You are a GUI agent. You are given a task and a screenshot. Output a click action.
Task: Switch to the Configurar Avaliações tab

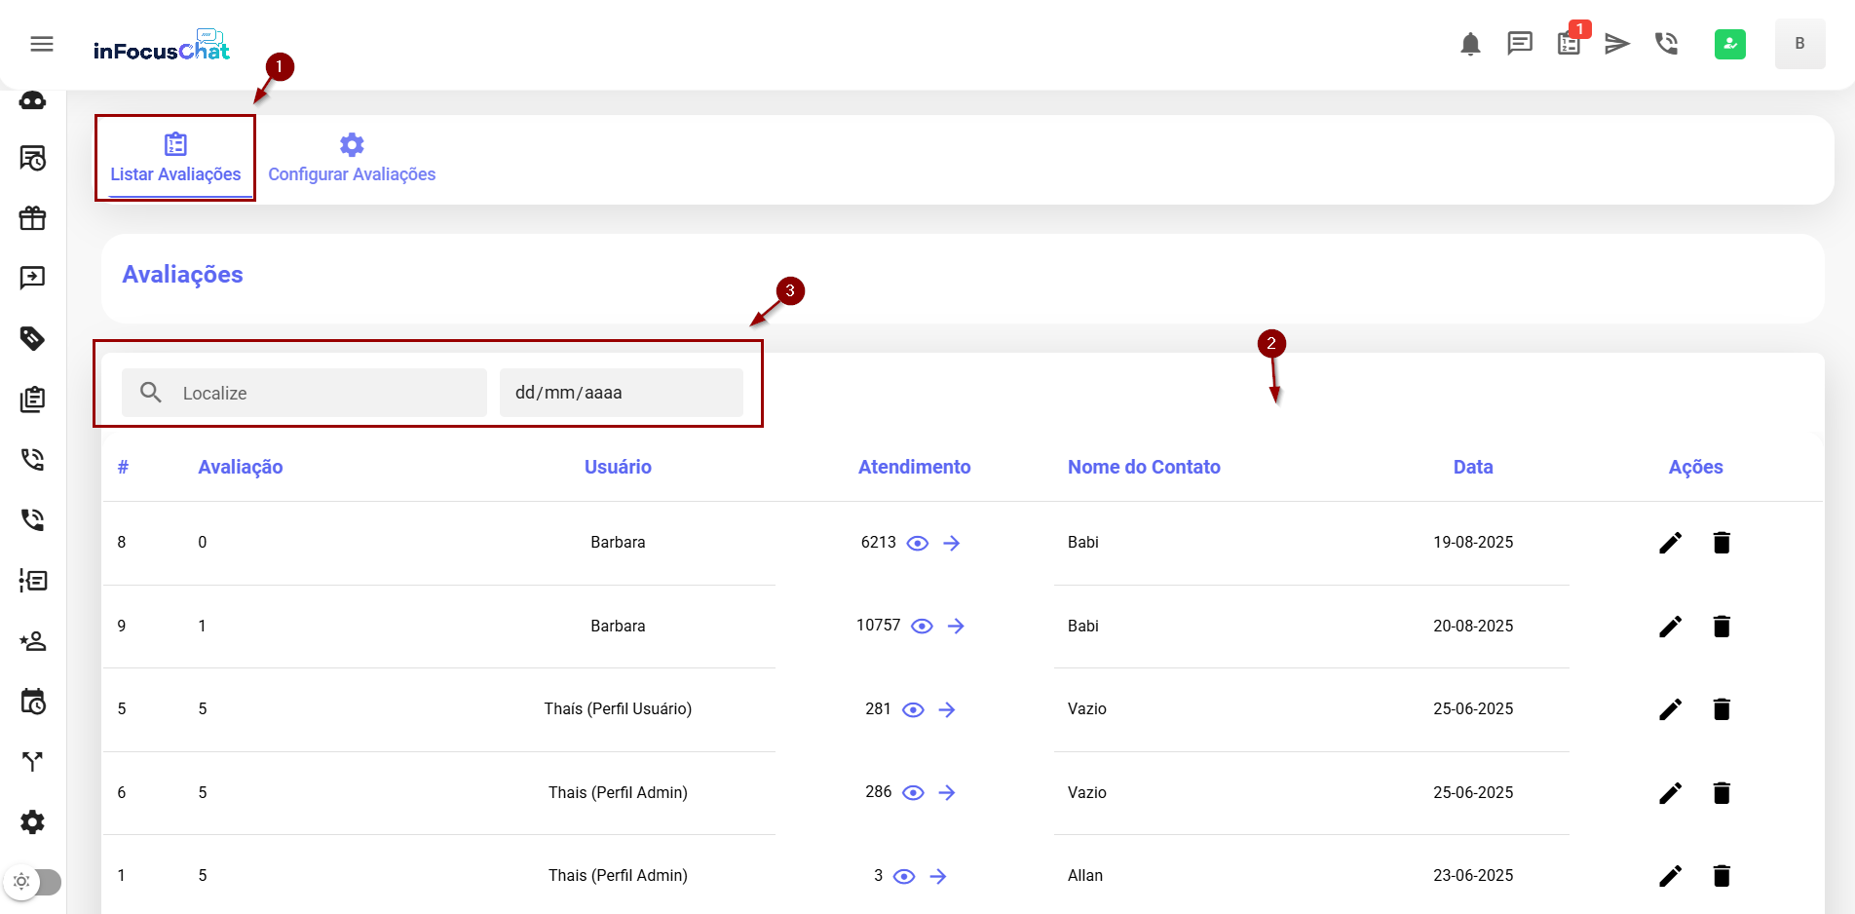(352, 159)
